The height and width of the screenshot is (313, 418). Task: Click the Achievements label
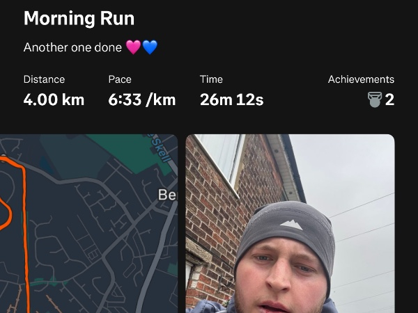(361, 79)
